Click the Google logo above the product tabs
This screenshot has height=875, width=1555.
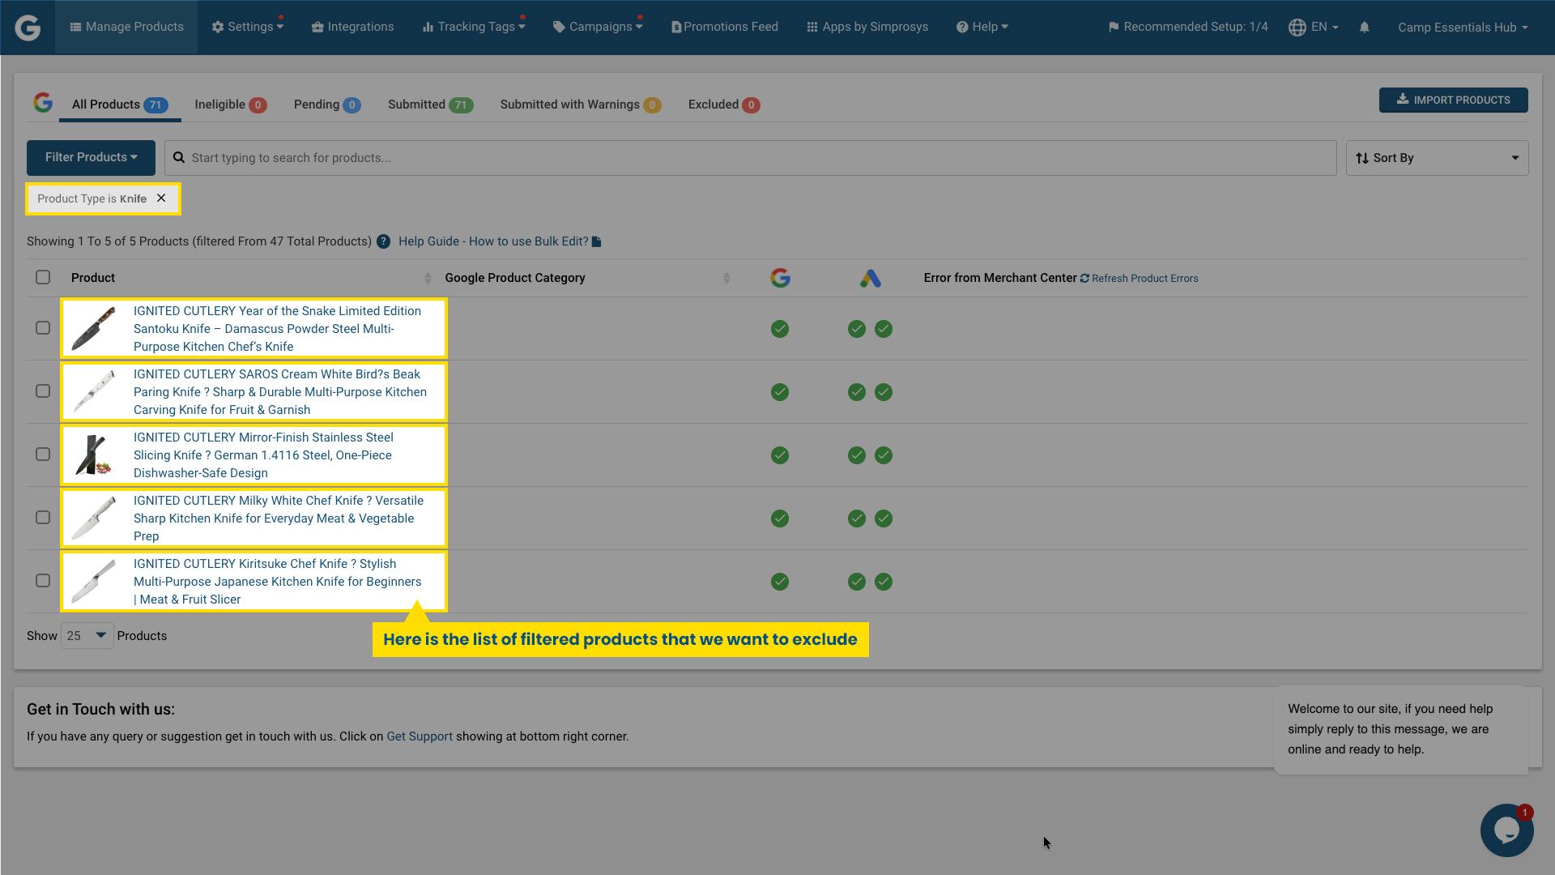43,103
